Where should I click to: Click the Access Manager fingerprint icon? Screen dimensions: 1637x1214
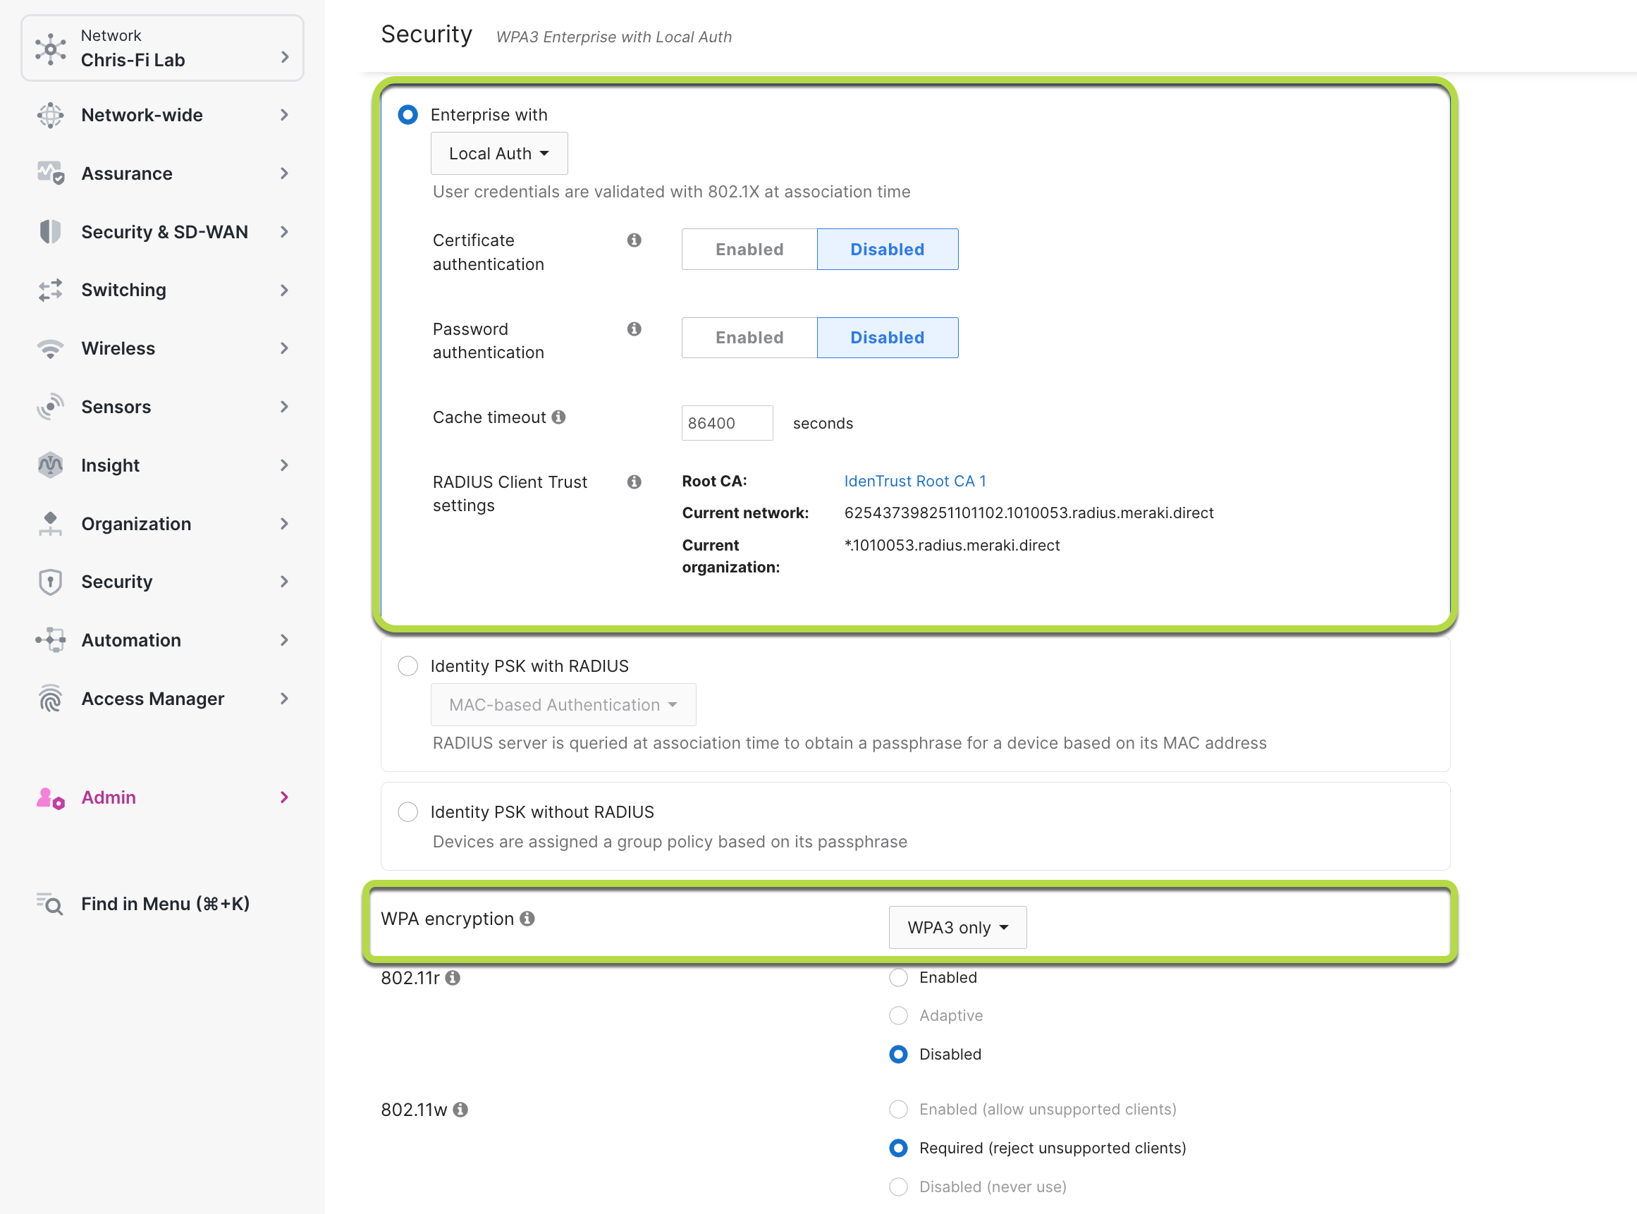click(x=50, y=699)
